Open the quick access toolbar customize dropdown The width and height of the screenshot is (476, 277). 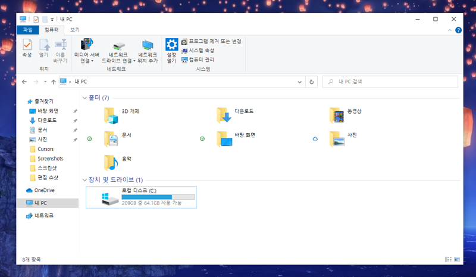[52, 20]
